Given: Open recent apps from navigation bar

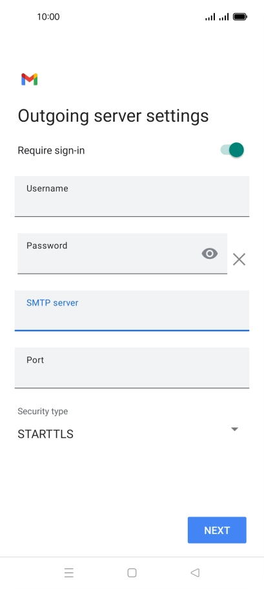Looking at the screenshot, I should tap(69, 572).
